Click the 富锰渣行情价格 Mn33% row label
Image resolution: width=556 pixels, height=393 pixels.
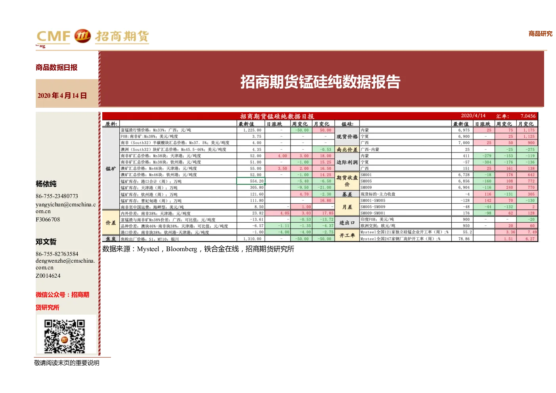click(x=156, y=130)
